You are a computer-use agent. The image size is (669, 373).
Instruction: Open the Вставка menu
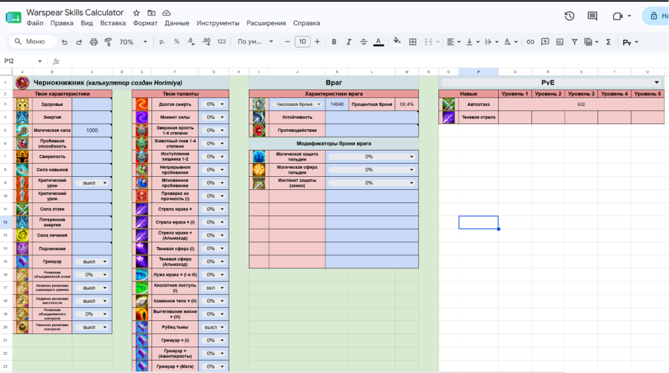pos(112,23)
